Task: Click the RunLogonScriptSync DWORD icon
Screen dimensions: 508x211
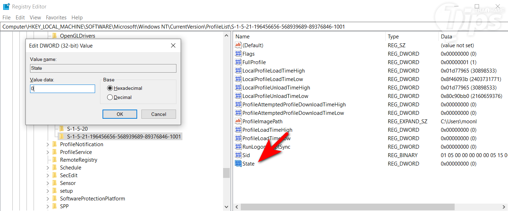Action: pyautogui.click(x=238, y=147)
